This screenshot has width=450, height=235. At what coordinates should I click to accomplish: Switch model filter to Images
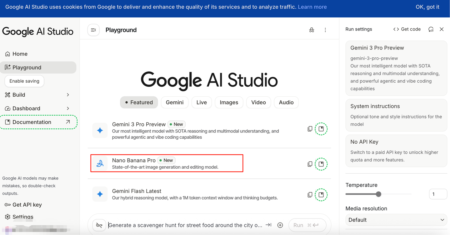229,102
